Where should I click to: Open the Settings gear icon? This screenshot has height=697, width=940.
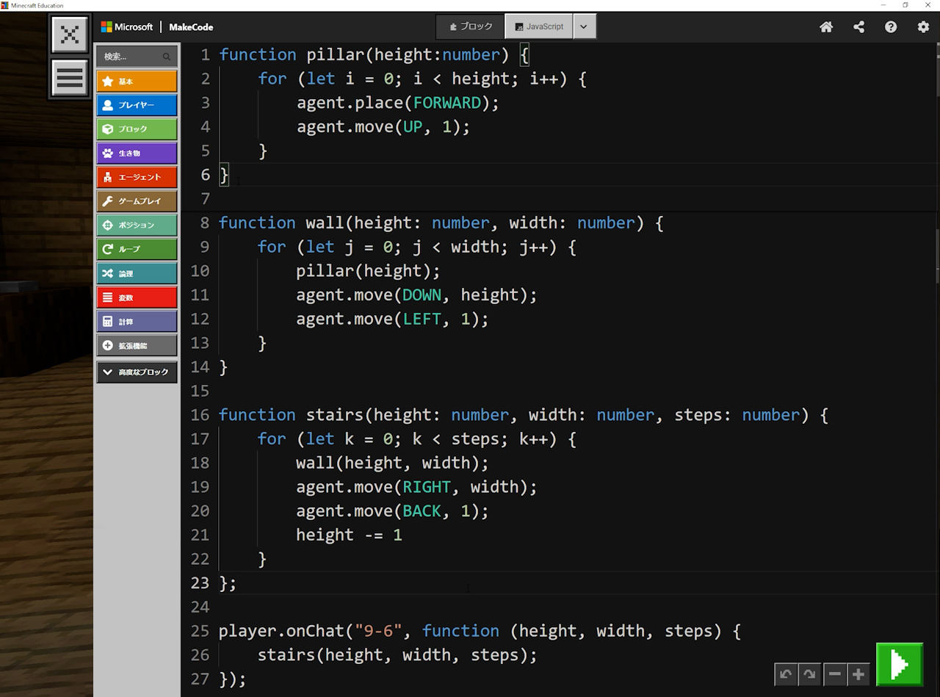923,27
